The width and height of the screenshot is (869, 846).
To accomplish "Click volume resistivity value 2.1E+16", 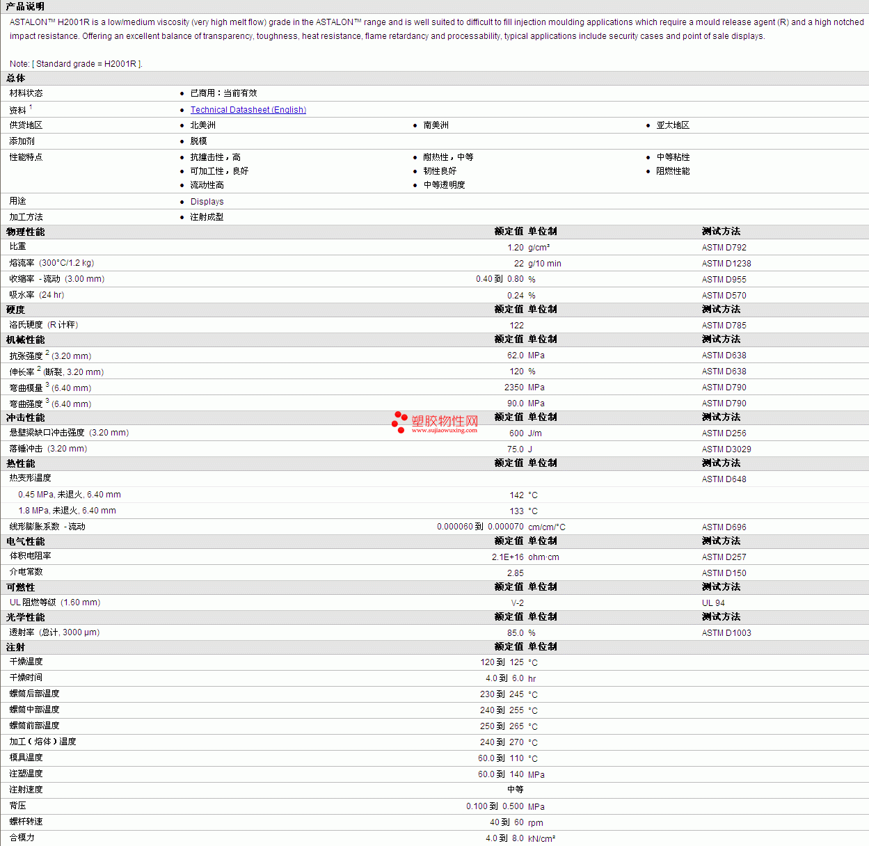I will coord(508,557).
